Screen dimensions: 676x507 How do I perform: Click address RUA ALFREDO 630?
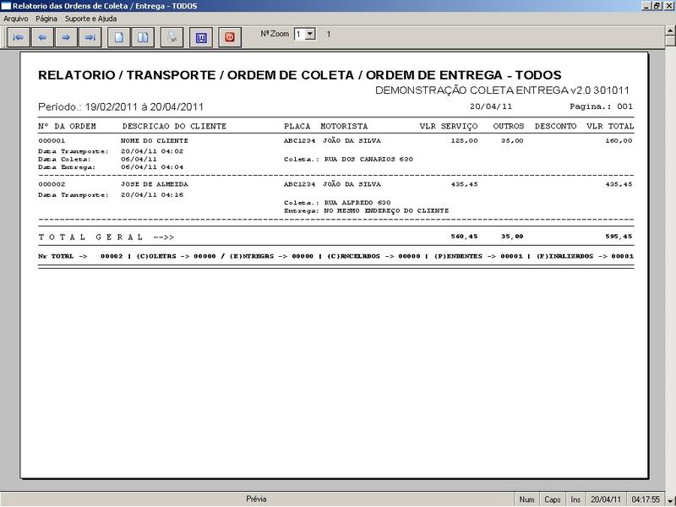coord(357,203)
